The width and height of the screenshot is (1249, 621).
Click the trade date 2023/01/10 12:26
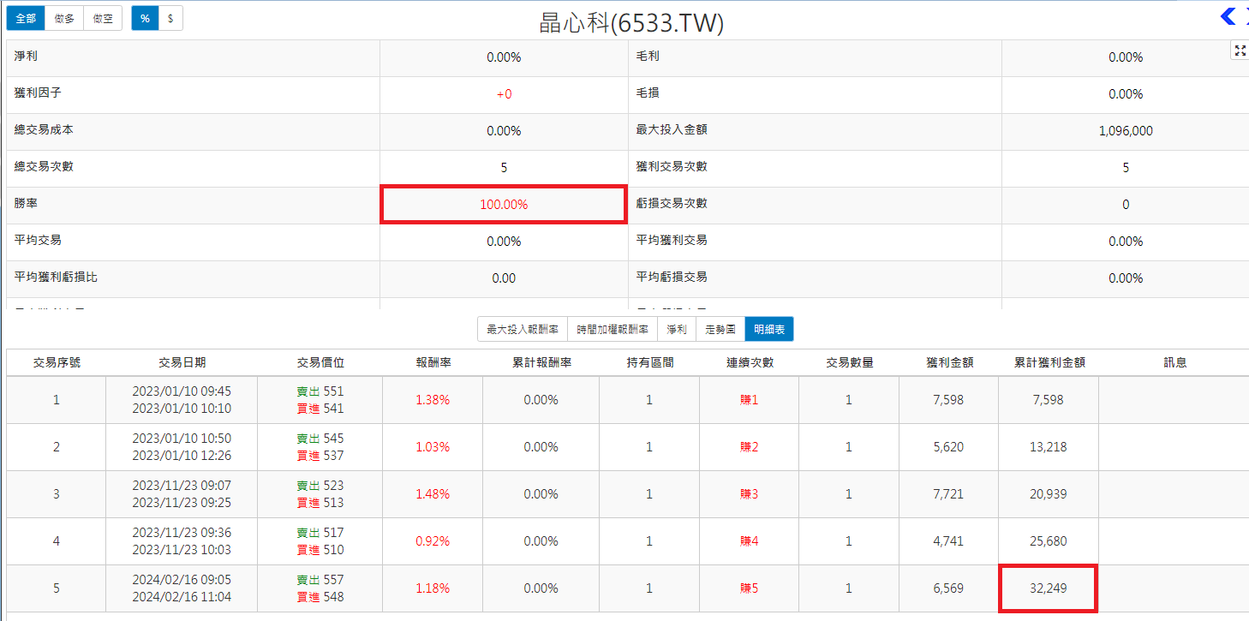(182, 456)
